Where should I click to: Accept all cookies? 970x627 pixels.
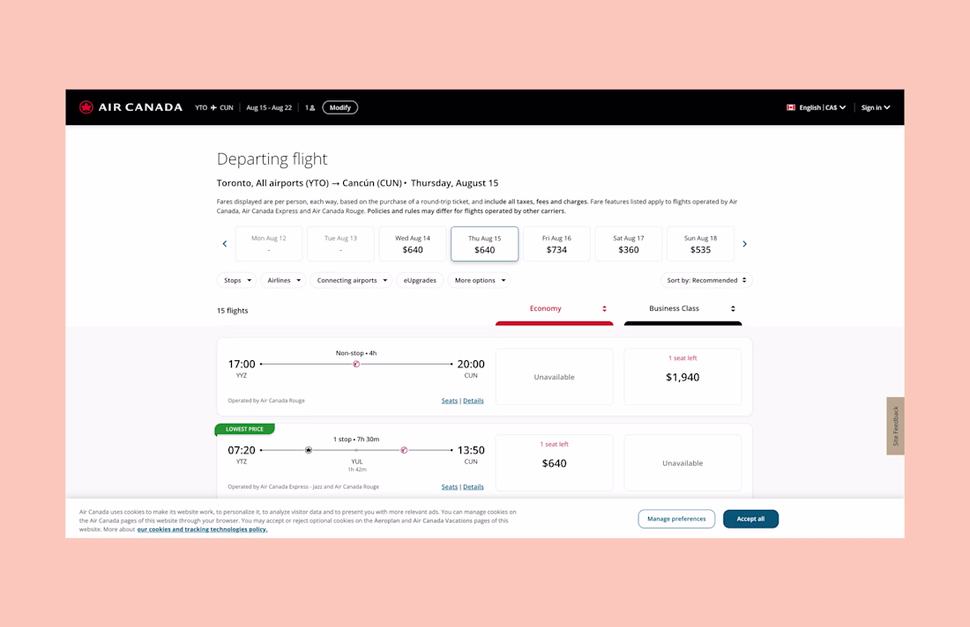coord(750,519)
